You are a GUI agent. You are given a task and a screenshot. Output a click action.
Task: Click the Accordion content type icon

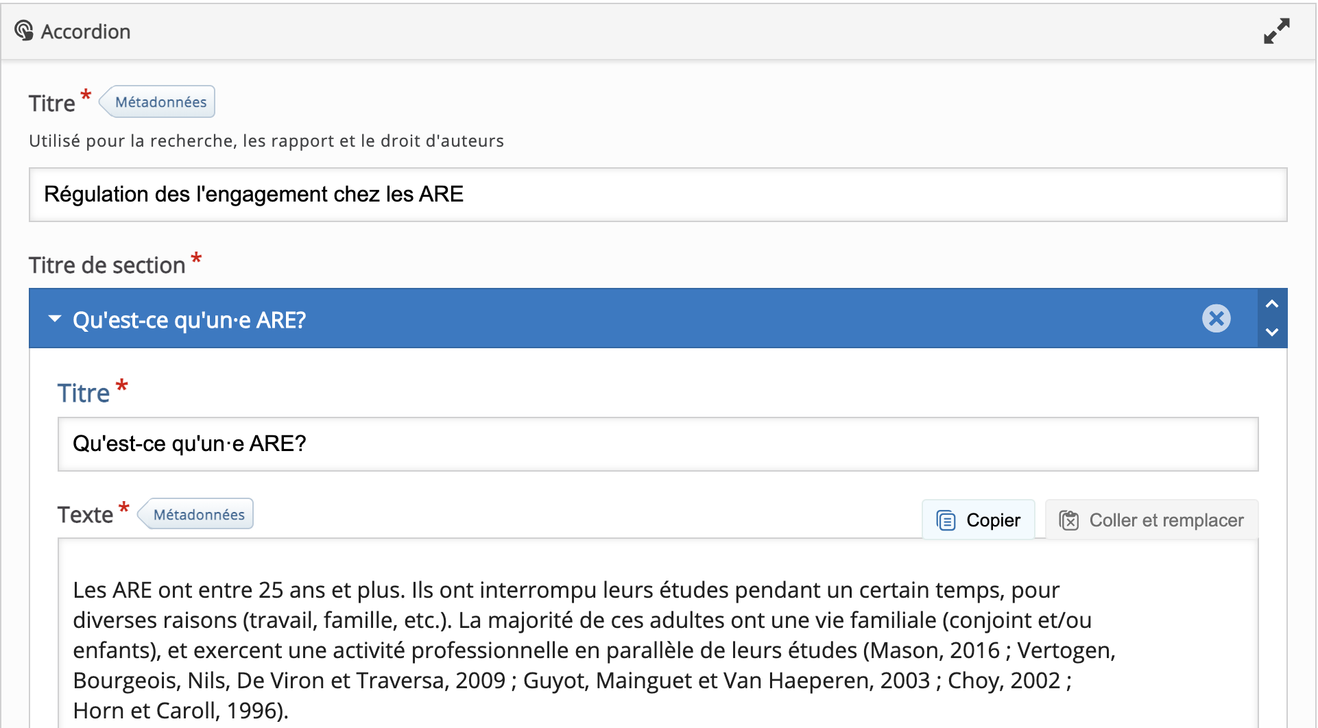pyautogui.click(x=23, y=31)
